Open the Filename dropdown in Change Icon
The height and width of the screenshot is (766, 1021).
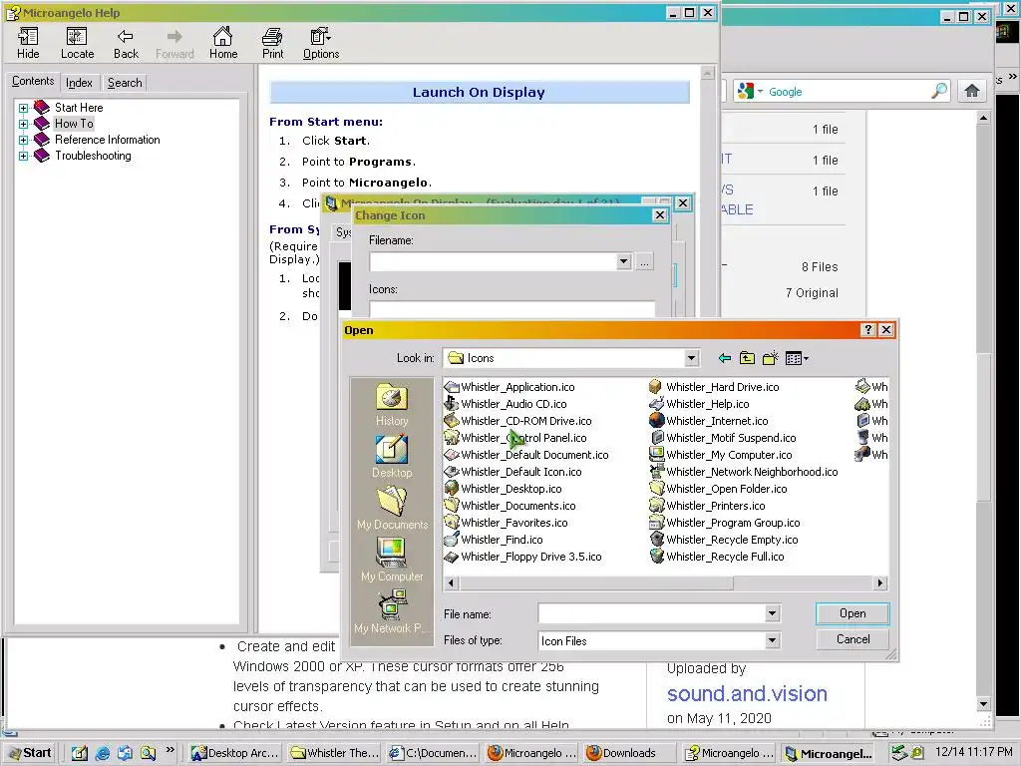click(623, 262)
